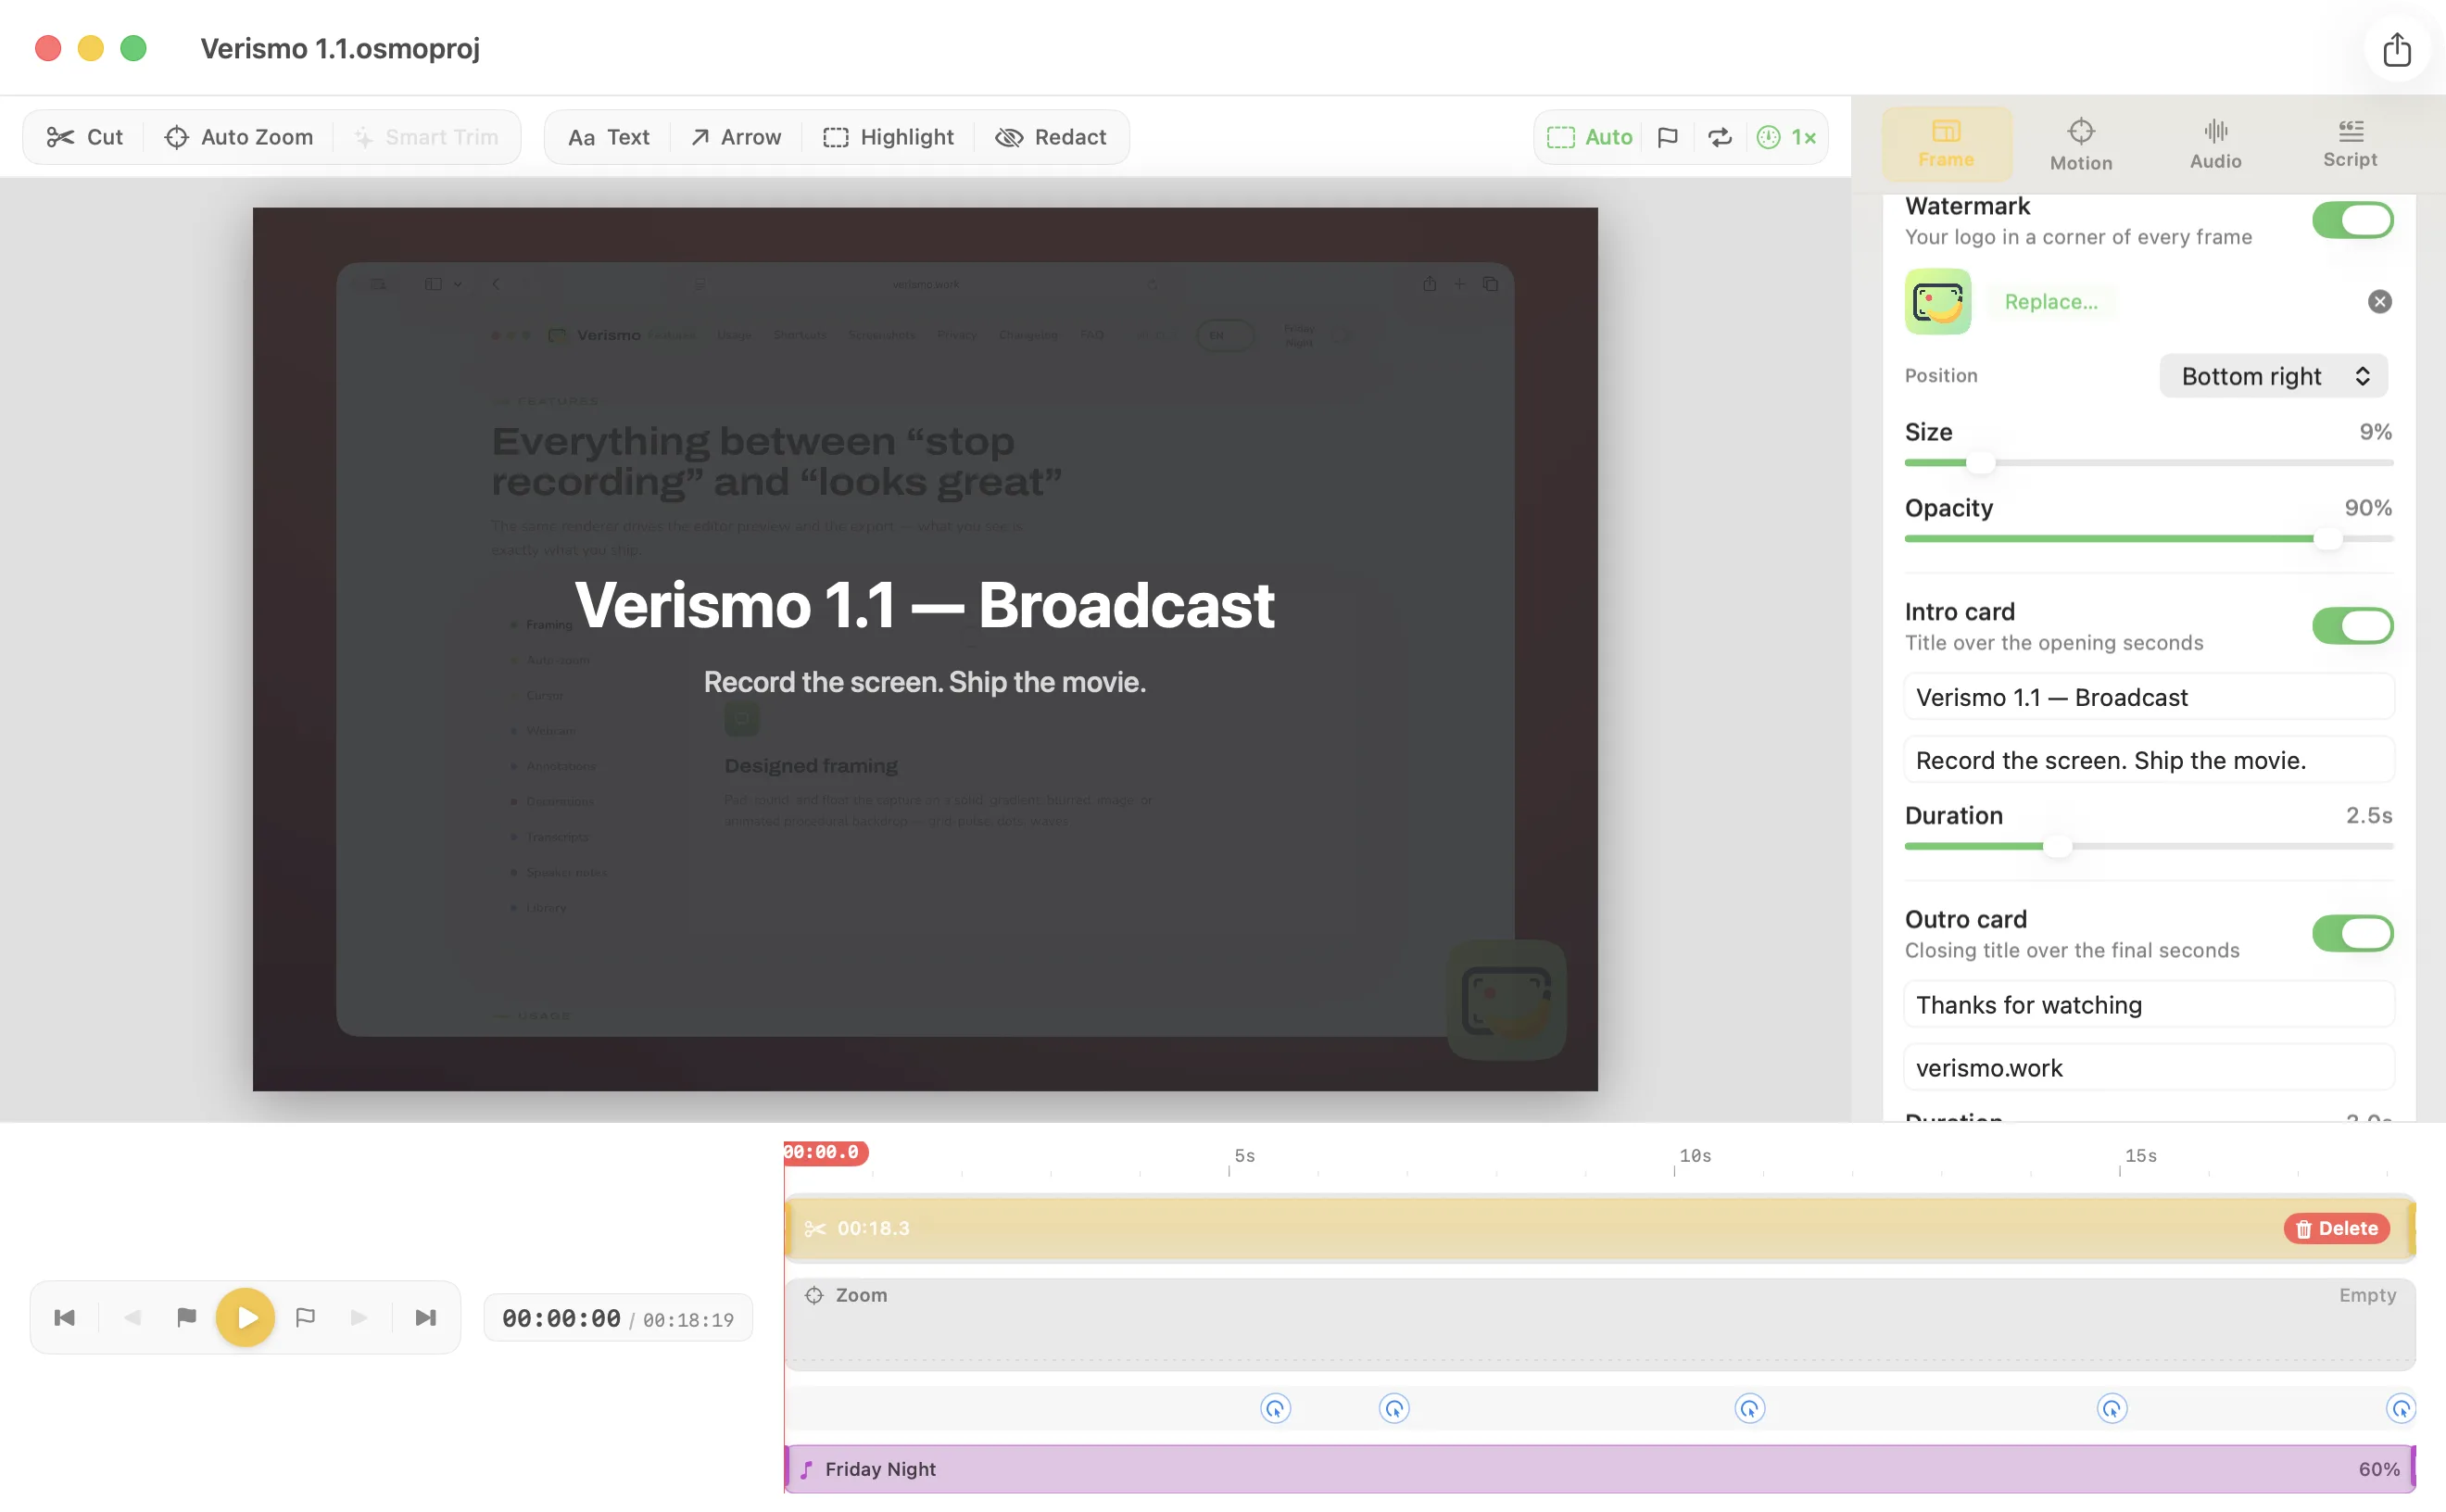Click the 15s mark on timeline ruler
Viewport: 2446px width, 1512px height.
coord(2140,1156)
